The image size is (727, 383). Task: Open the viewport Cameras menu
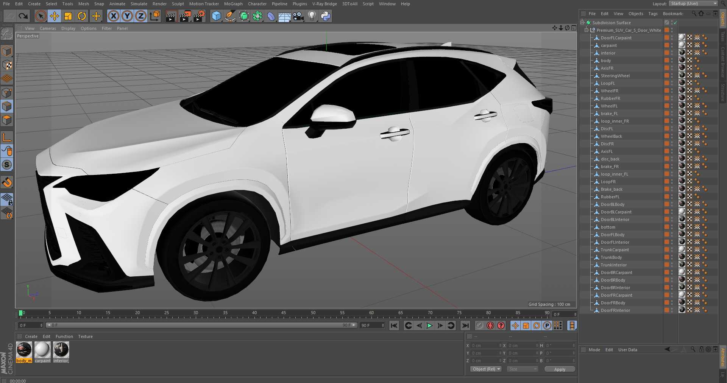(48, 28)
